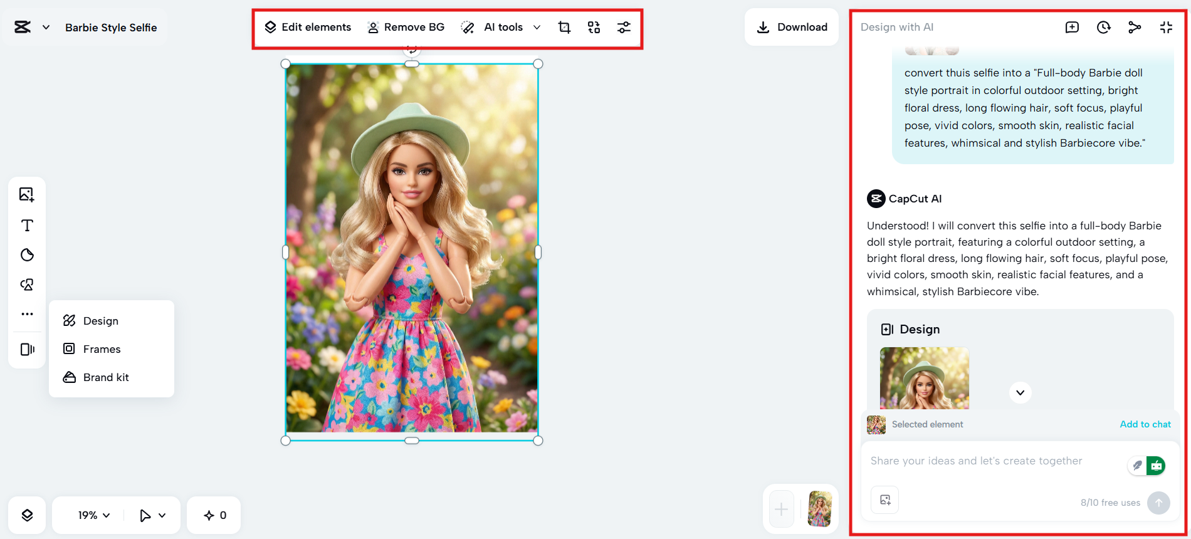Click the replace elements icon in toolbar
The width and height of the screenshot is (1191, 539).
tap(594, 27)
